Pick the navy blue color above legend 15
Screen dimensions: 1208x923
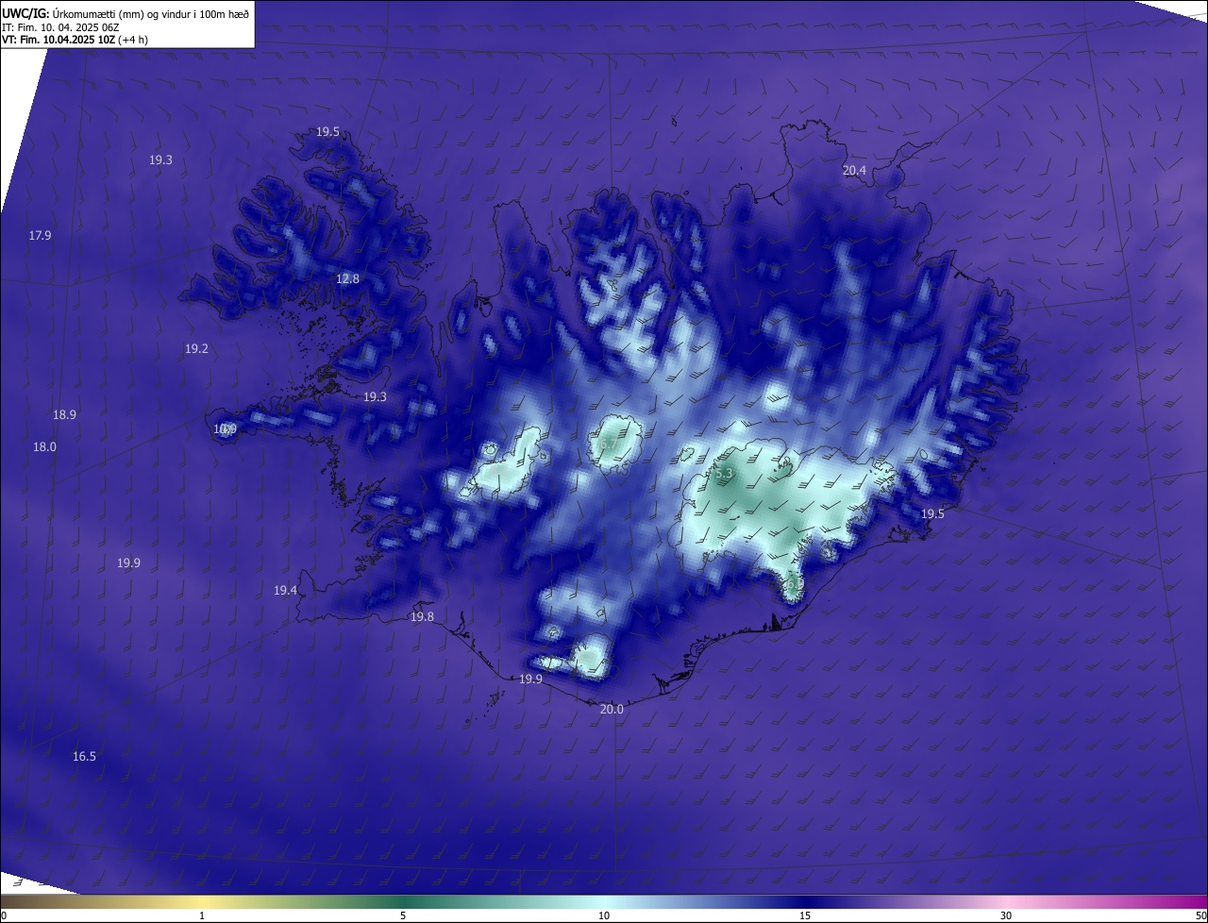(x=805, y=902)
